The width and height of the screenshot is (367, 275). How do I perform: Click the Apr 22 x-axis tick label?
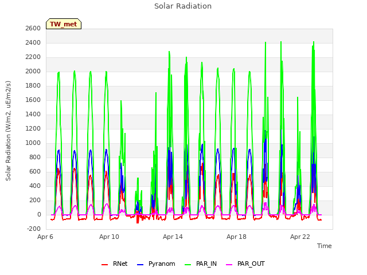point(300,237)
